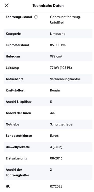
Task: Select the Gebrauchtfahrzeug, Unfallfrei value
Action: coord(65,20)
